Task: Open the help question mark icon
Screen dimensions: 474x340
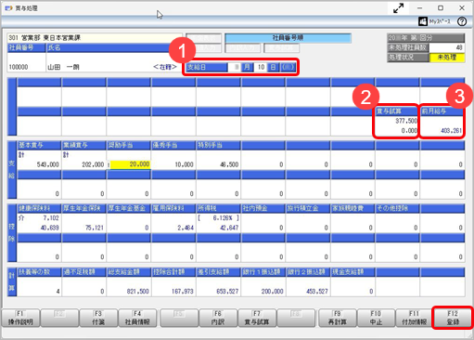Action: pos(462,21)
